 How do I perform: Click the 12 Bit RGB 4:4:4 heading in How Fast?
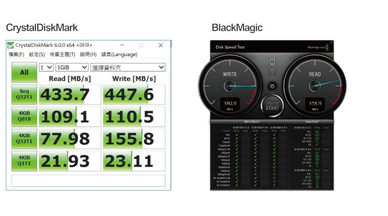coord(302,170)
